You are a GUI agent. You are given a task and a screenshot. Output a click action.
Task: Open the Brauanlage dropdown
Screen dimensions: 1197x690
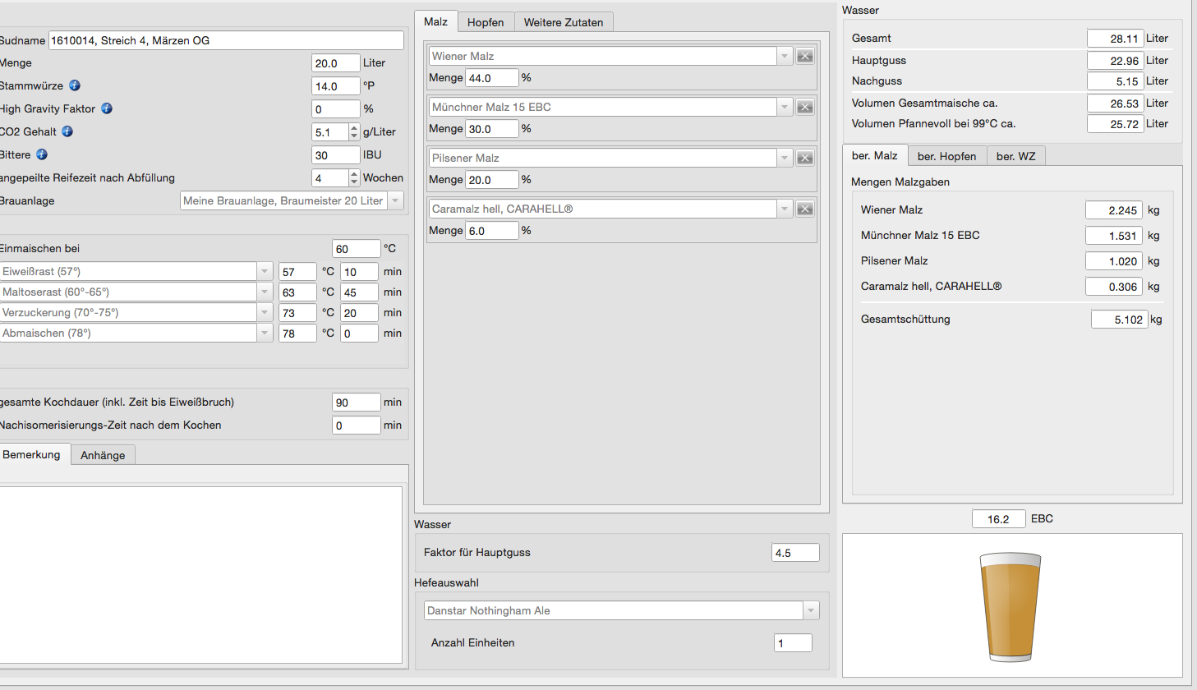coord(395,200)
